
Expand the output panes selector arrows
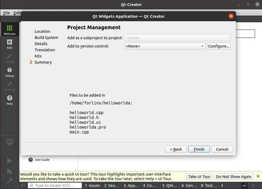point(222,185)
